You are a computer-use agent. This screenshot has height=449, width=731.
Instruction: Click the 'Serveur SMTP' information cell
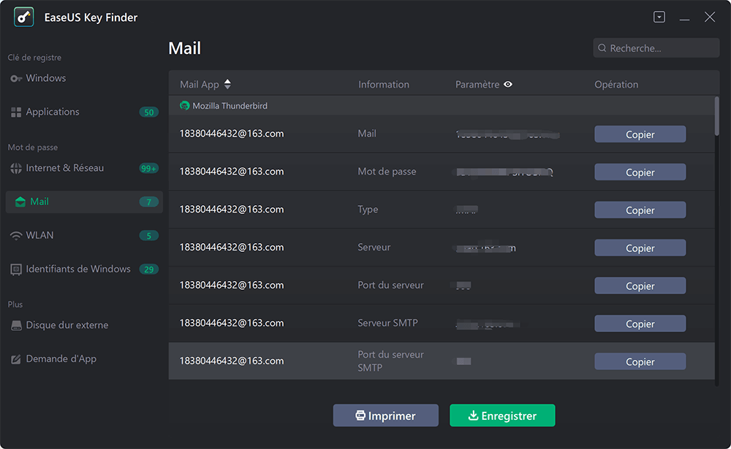click(x=387, y=323)
